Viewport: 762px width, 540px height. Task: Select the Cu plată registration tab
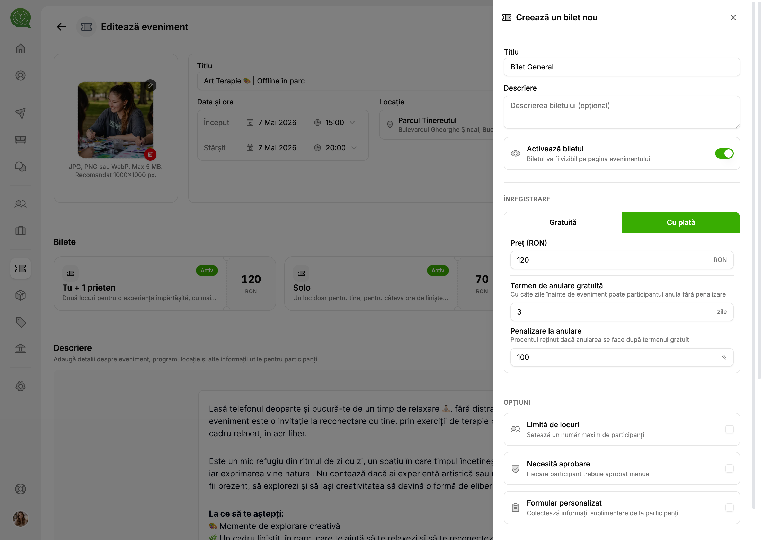pyautogui.click(x=681, y=222)
